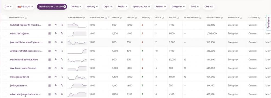The height and width of the screenshot is (98, 271).
Task: Click magnifier icon for jenko jeans men
Action: [x=62, y=85]
